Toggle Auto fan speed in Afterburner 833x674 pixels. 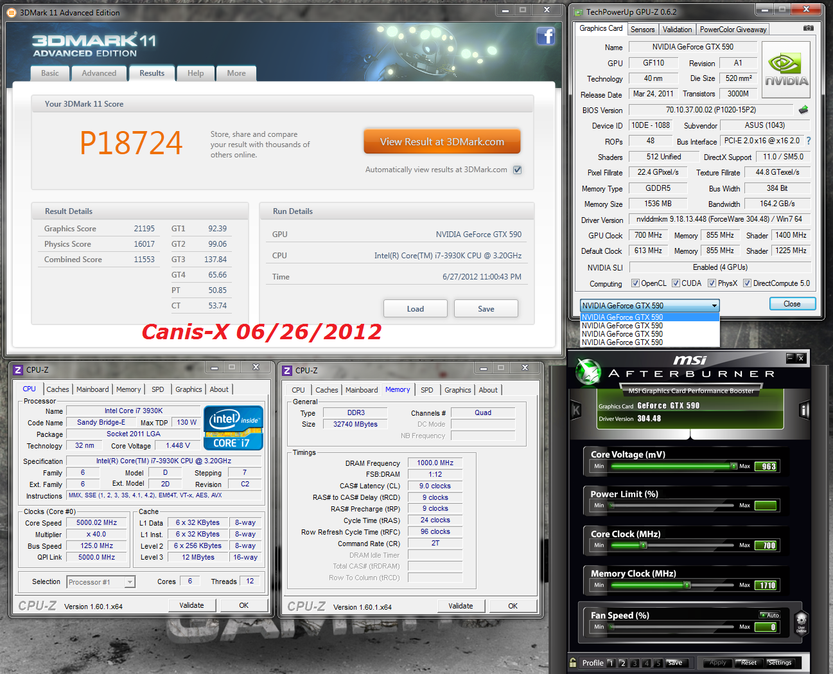point(769,615)
